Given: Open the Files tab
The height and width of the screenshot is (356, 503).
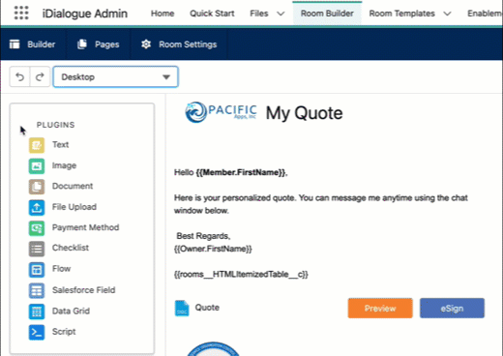Looking at the screenshot, I should point(259,14).
